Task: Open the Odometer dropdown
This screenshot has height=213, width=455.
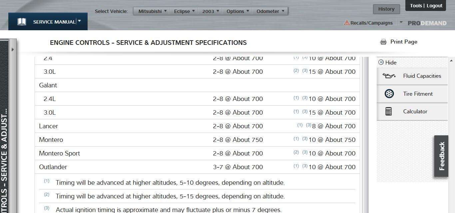Action: coord(270,11)
